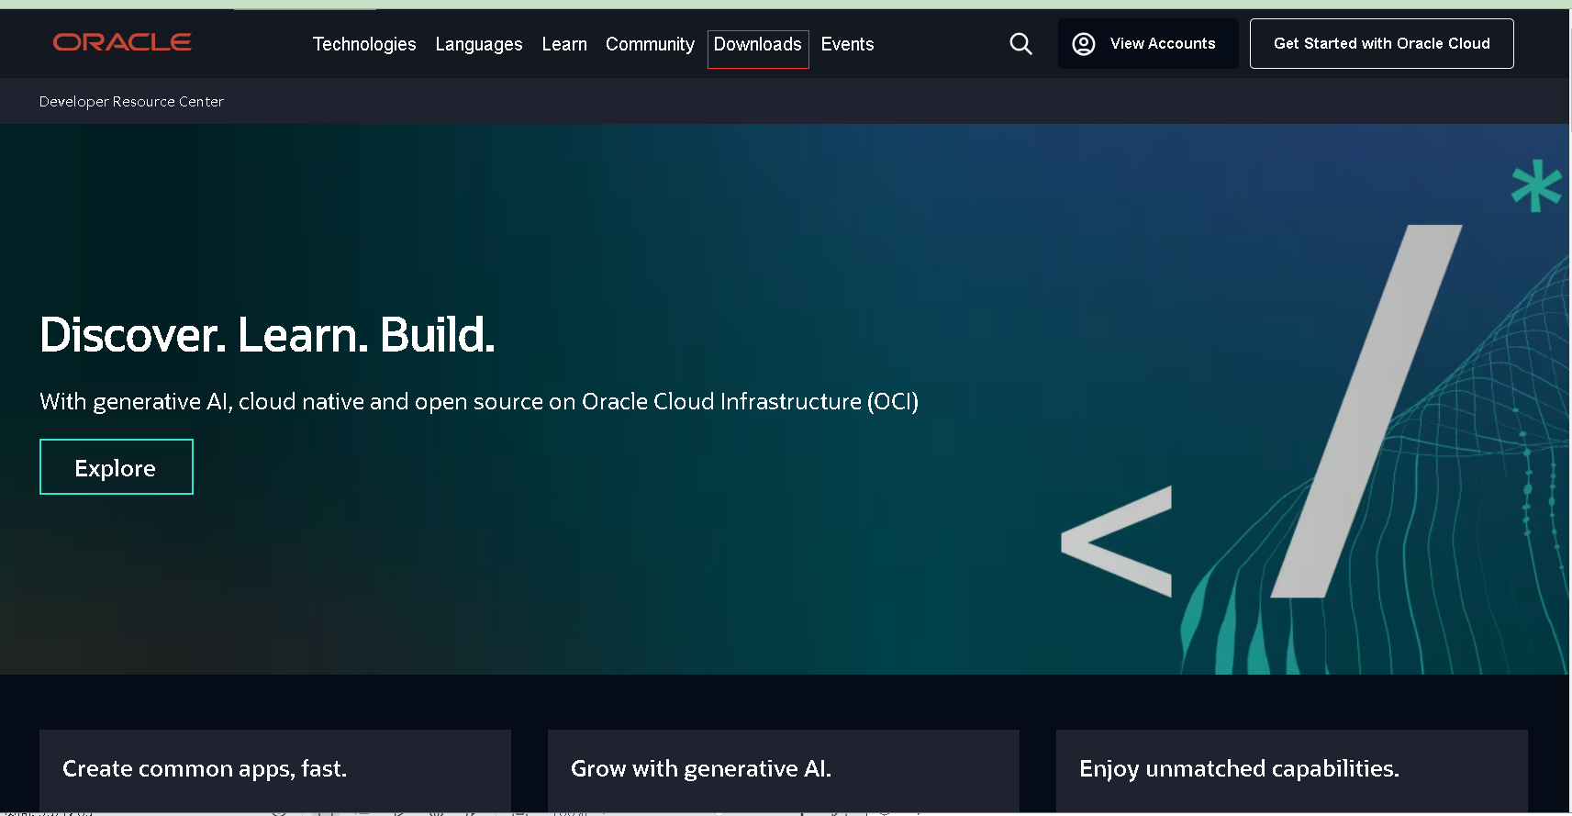Screen dimensions: 1572x816
Task: Open the Create common apps, fast card
Action: pyautogui.click(x=275, y=770)
